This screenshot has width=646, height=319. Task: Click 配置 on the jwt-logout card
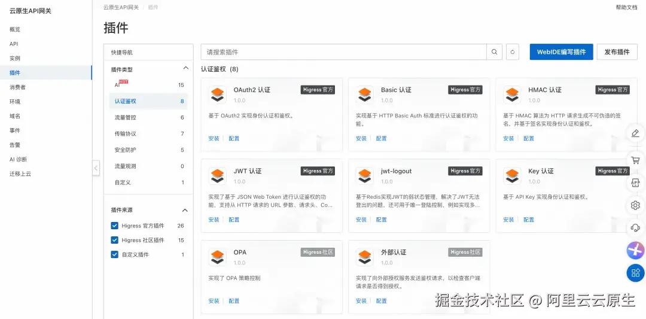tap(382, 220)
